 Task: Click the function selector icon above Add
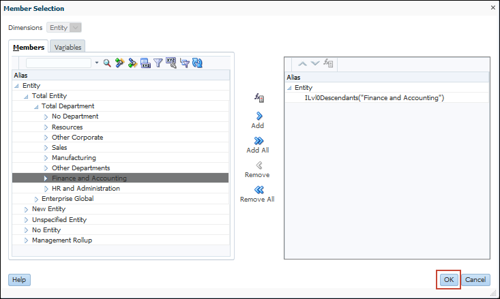259,98
